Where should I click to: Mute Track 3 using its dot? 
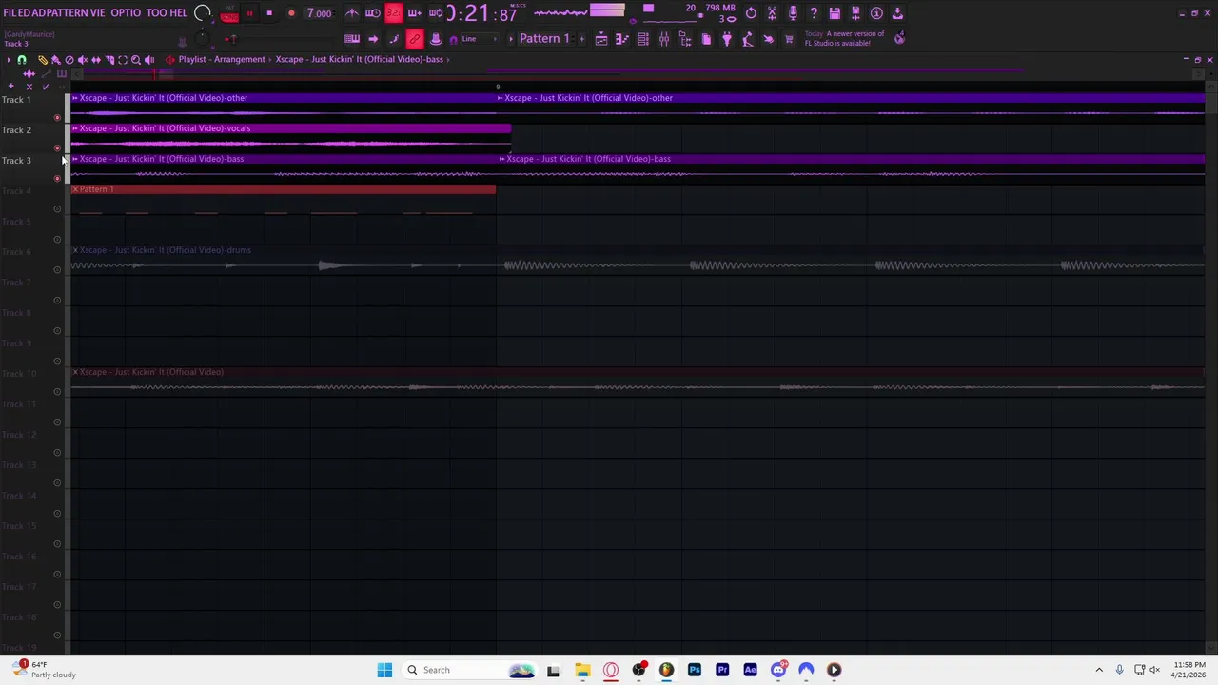coord(57,179)
